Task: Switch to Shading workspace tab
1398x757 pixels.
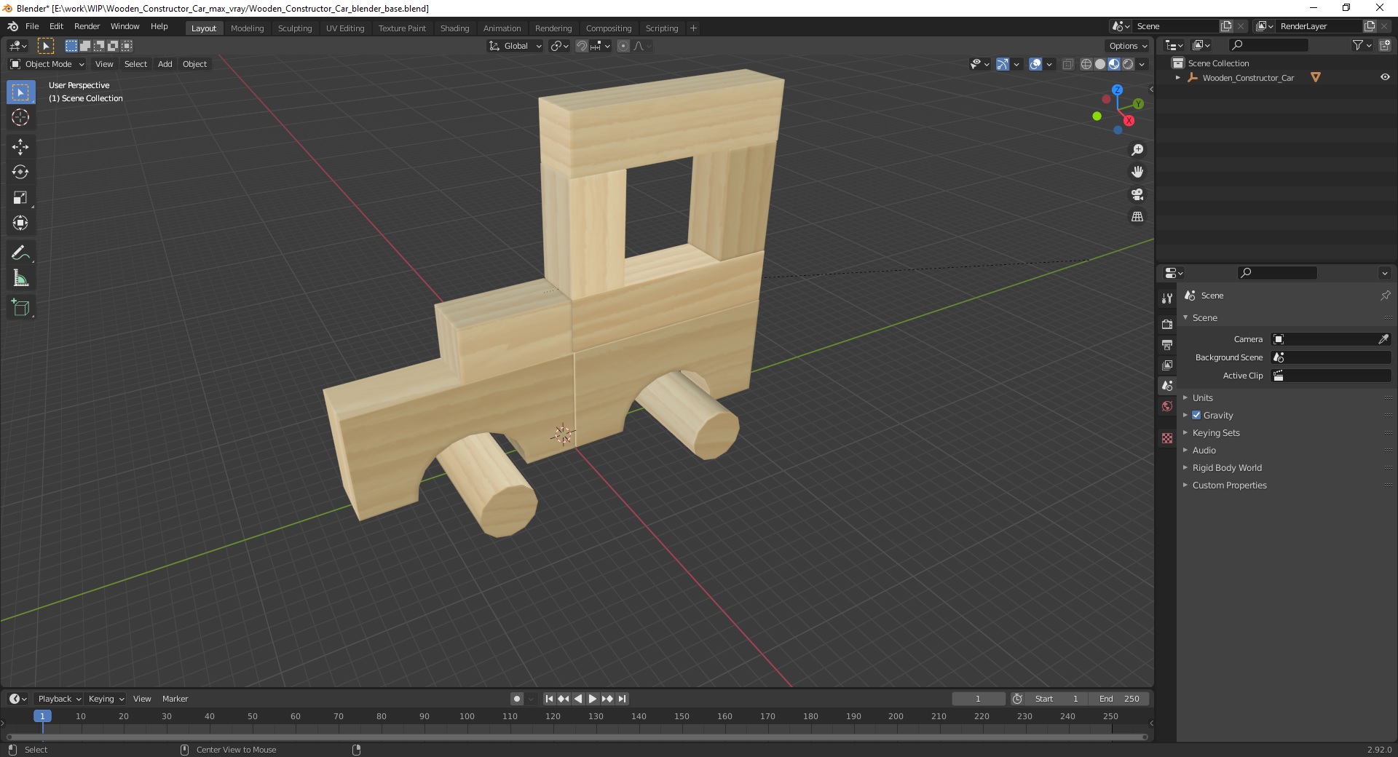Action: pyautogui.click(x=454, y=28)
